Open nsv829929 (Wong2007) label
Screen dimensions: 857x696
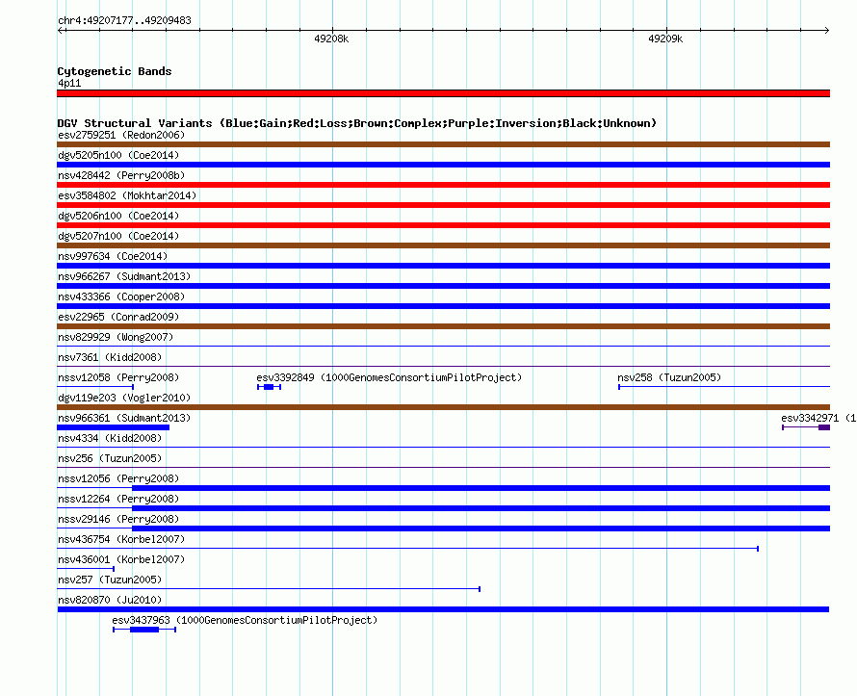[x=116, y=337]
